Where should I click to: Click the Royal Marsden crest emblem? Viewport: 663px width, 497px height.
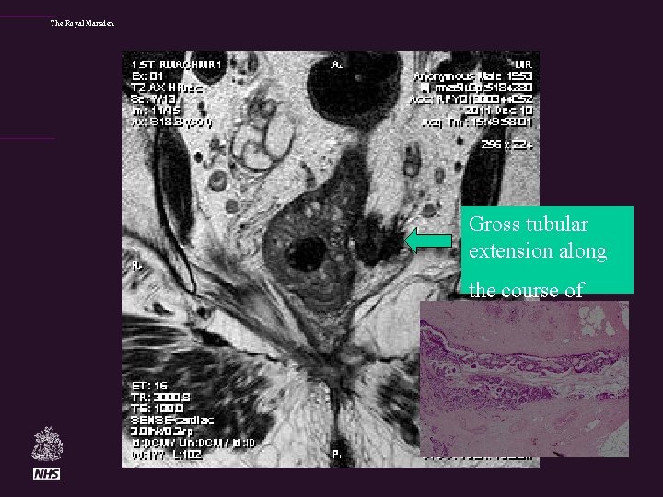tap(47, 444)
